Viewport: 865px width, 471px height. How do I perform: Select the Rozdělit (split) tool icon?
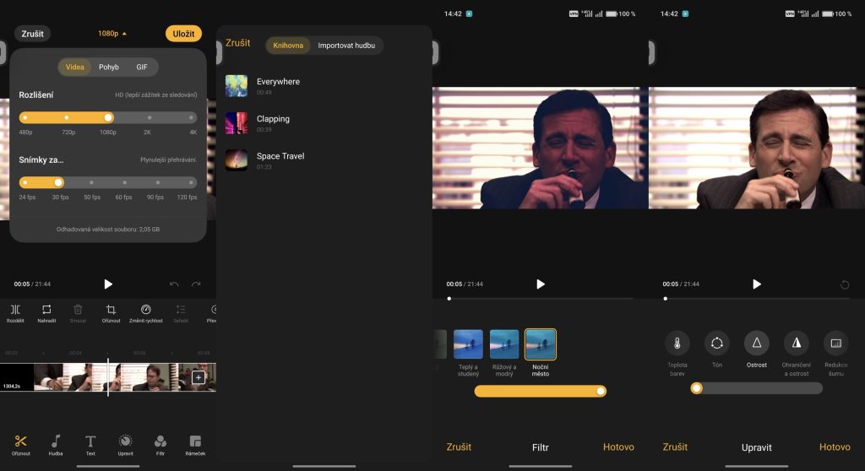[15, 310]
